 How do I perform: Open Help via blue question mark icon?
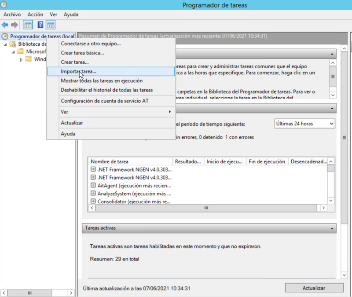[x=40, y=25]
